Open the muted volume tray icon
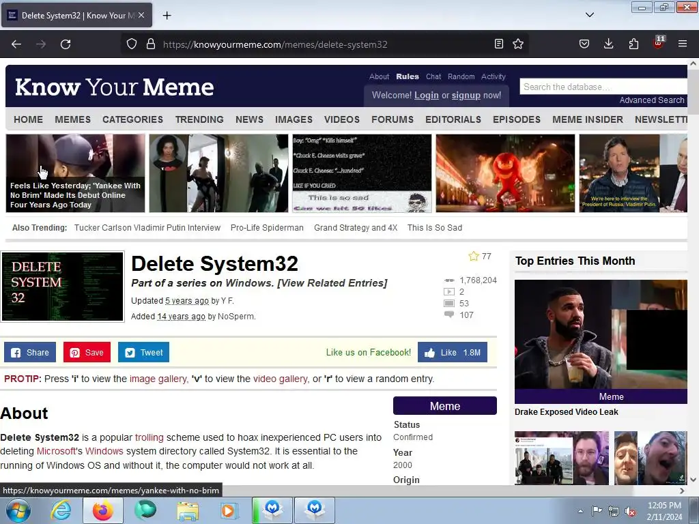The height and width of the screenshot is (524, 699). (x=630, y=511)
